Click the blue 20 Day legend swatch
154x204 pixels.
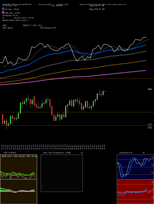3,5
